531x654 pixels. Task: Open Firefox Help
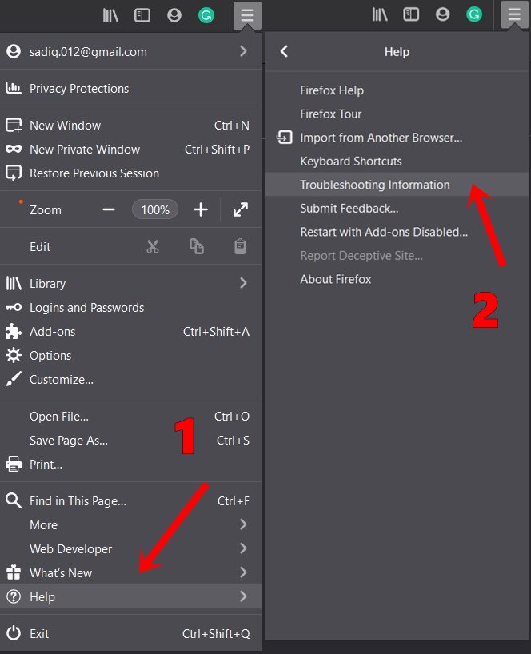[397, 90]
